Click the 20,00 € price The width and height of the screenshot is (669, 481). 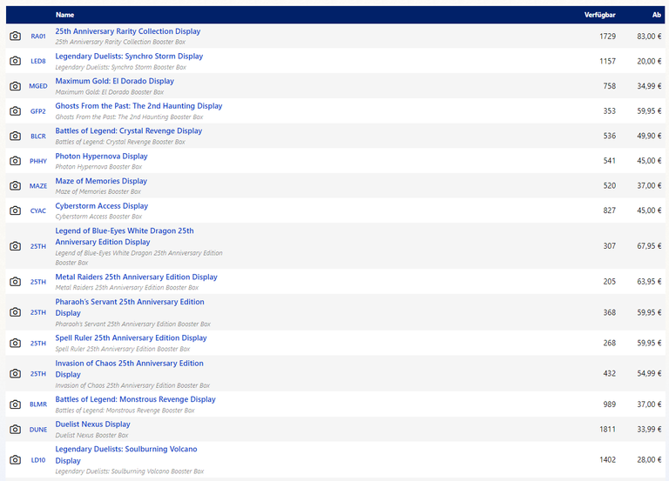pos(649,62)
